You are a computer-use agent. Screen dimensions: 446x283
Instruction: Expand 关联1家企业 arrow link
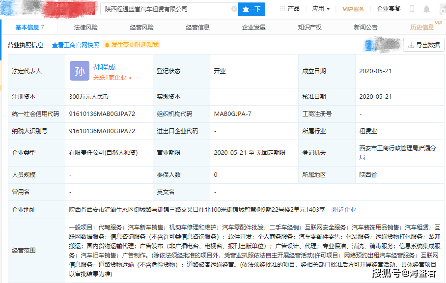pyautogui.click(x=112, y=78)
